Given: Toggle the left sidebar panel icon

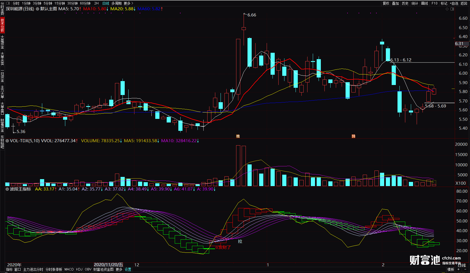Looking at the screenshot, I should [8, 3].
